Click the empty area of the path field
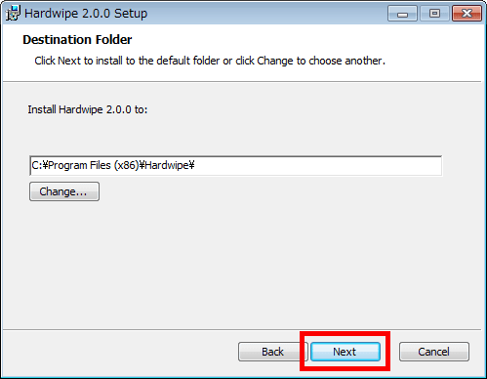Viewport: 487px width, 379px height. point(319,166)
